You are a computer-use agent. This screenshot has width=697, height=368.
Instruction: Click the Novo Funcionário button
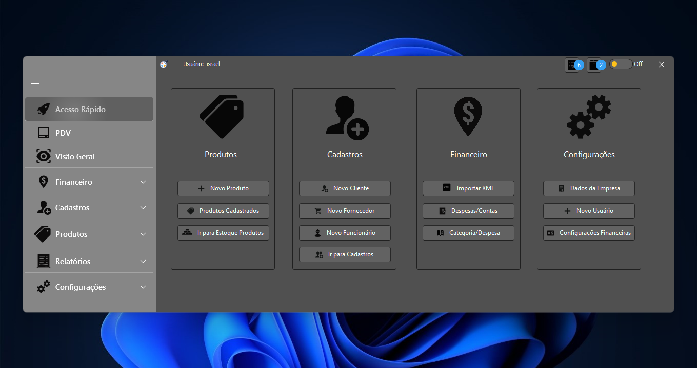[345, 233]
